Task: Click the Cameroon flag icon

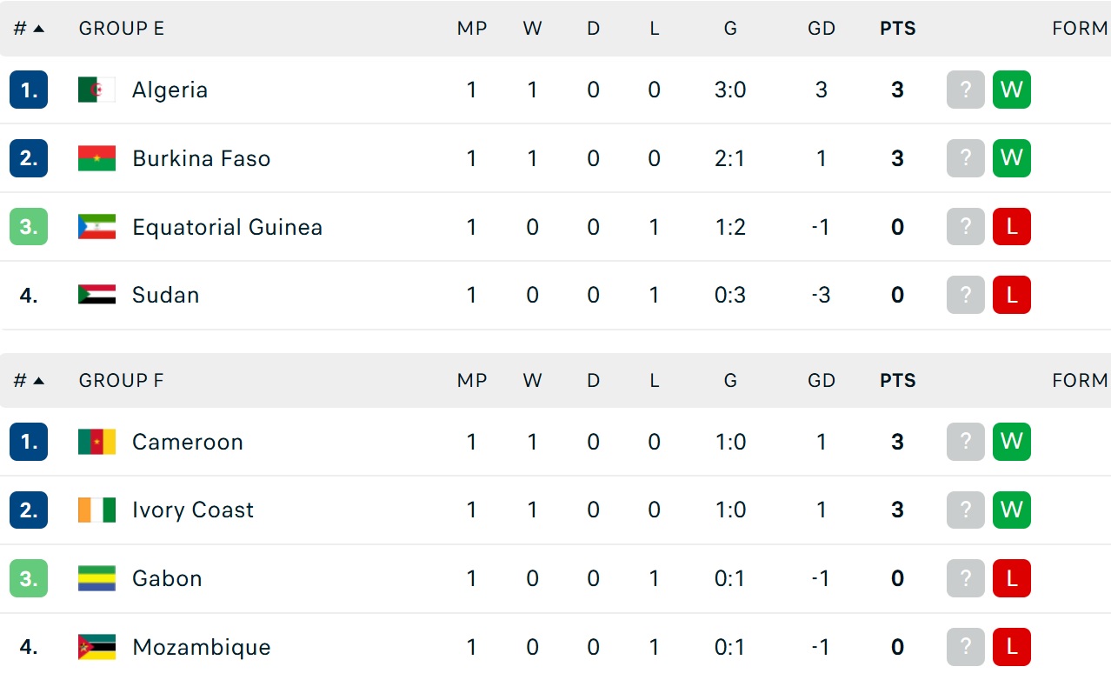Action: (x=96, y=442)
